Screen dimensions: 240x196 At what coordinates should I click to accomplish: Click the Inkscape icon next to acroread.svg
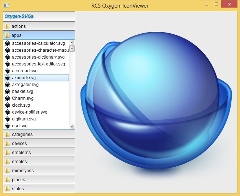tap(7, 71)
